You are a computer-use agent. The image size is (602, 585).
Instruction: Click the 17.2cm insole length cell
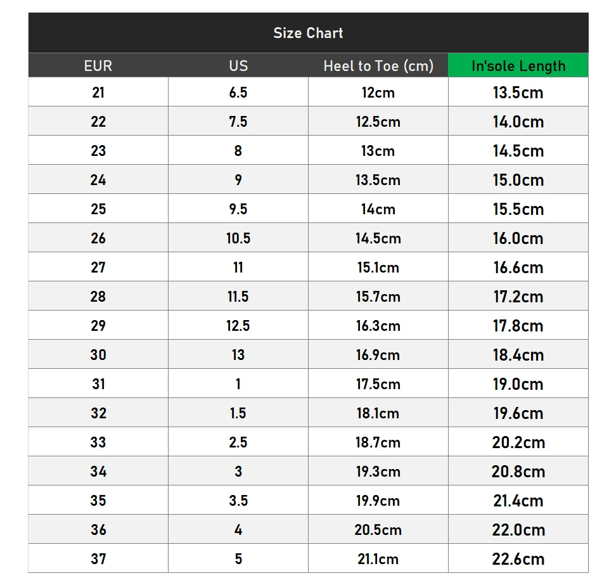pos(518,297)
